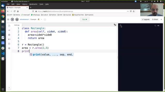The height and width of the screenshot is (92, 165).
Task: Open Repl.it hamburger menu
Action: pyautogui.click(x=8, y=19)
